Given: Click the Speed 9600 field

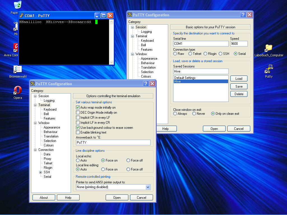Looking at the screenshot, I should (239, 43).
